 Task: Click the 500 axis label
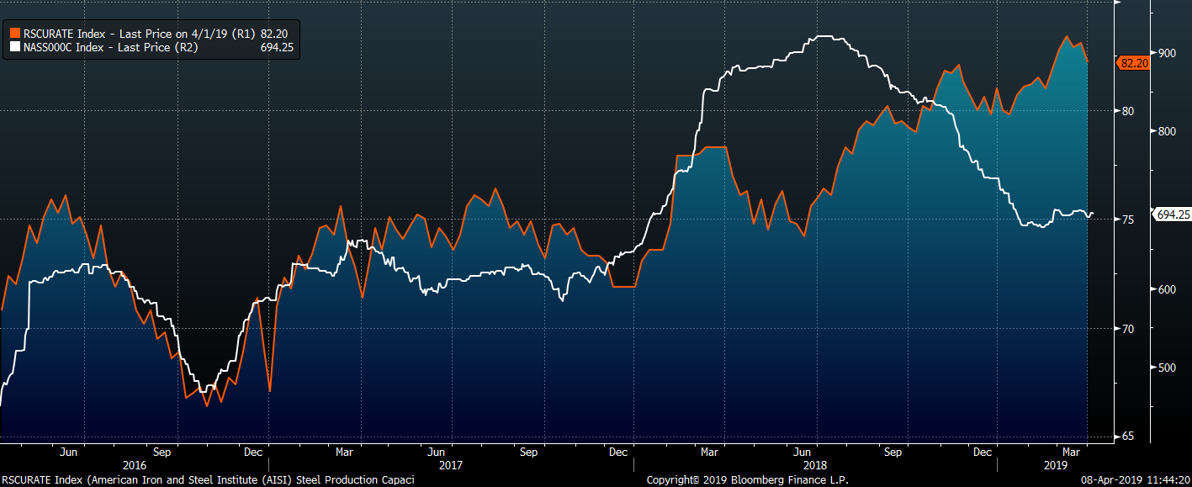1166,368
